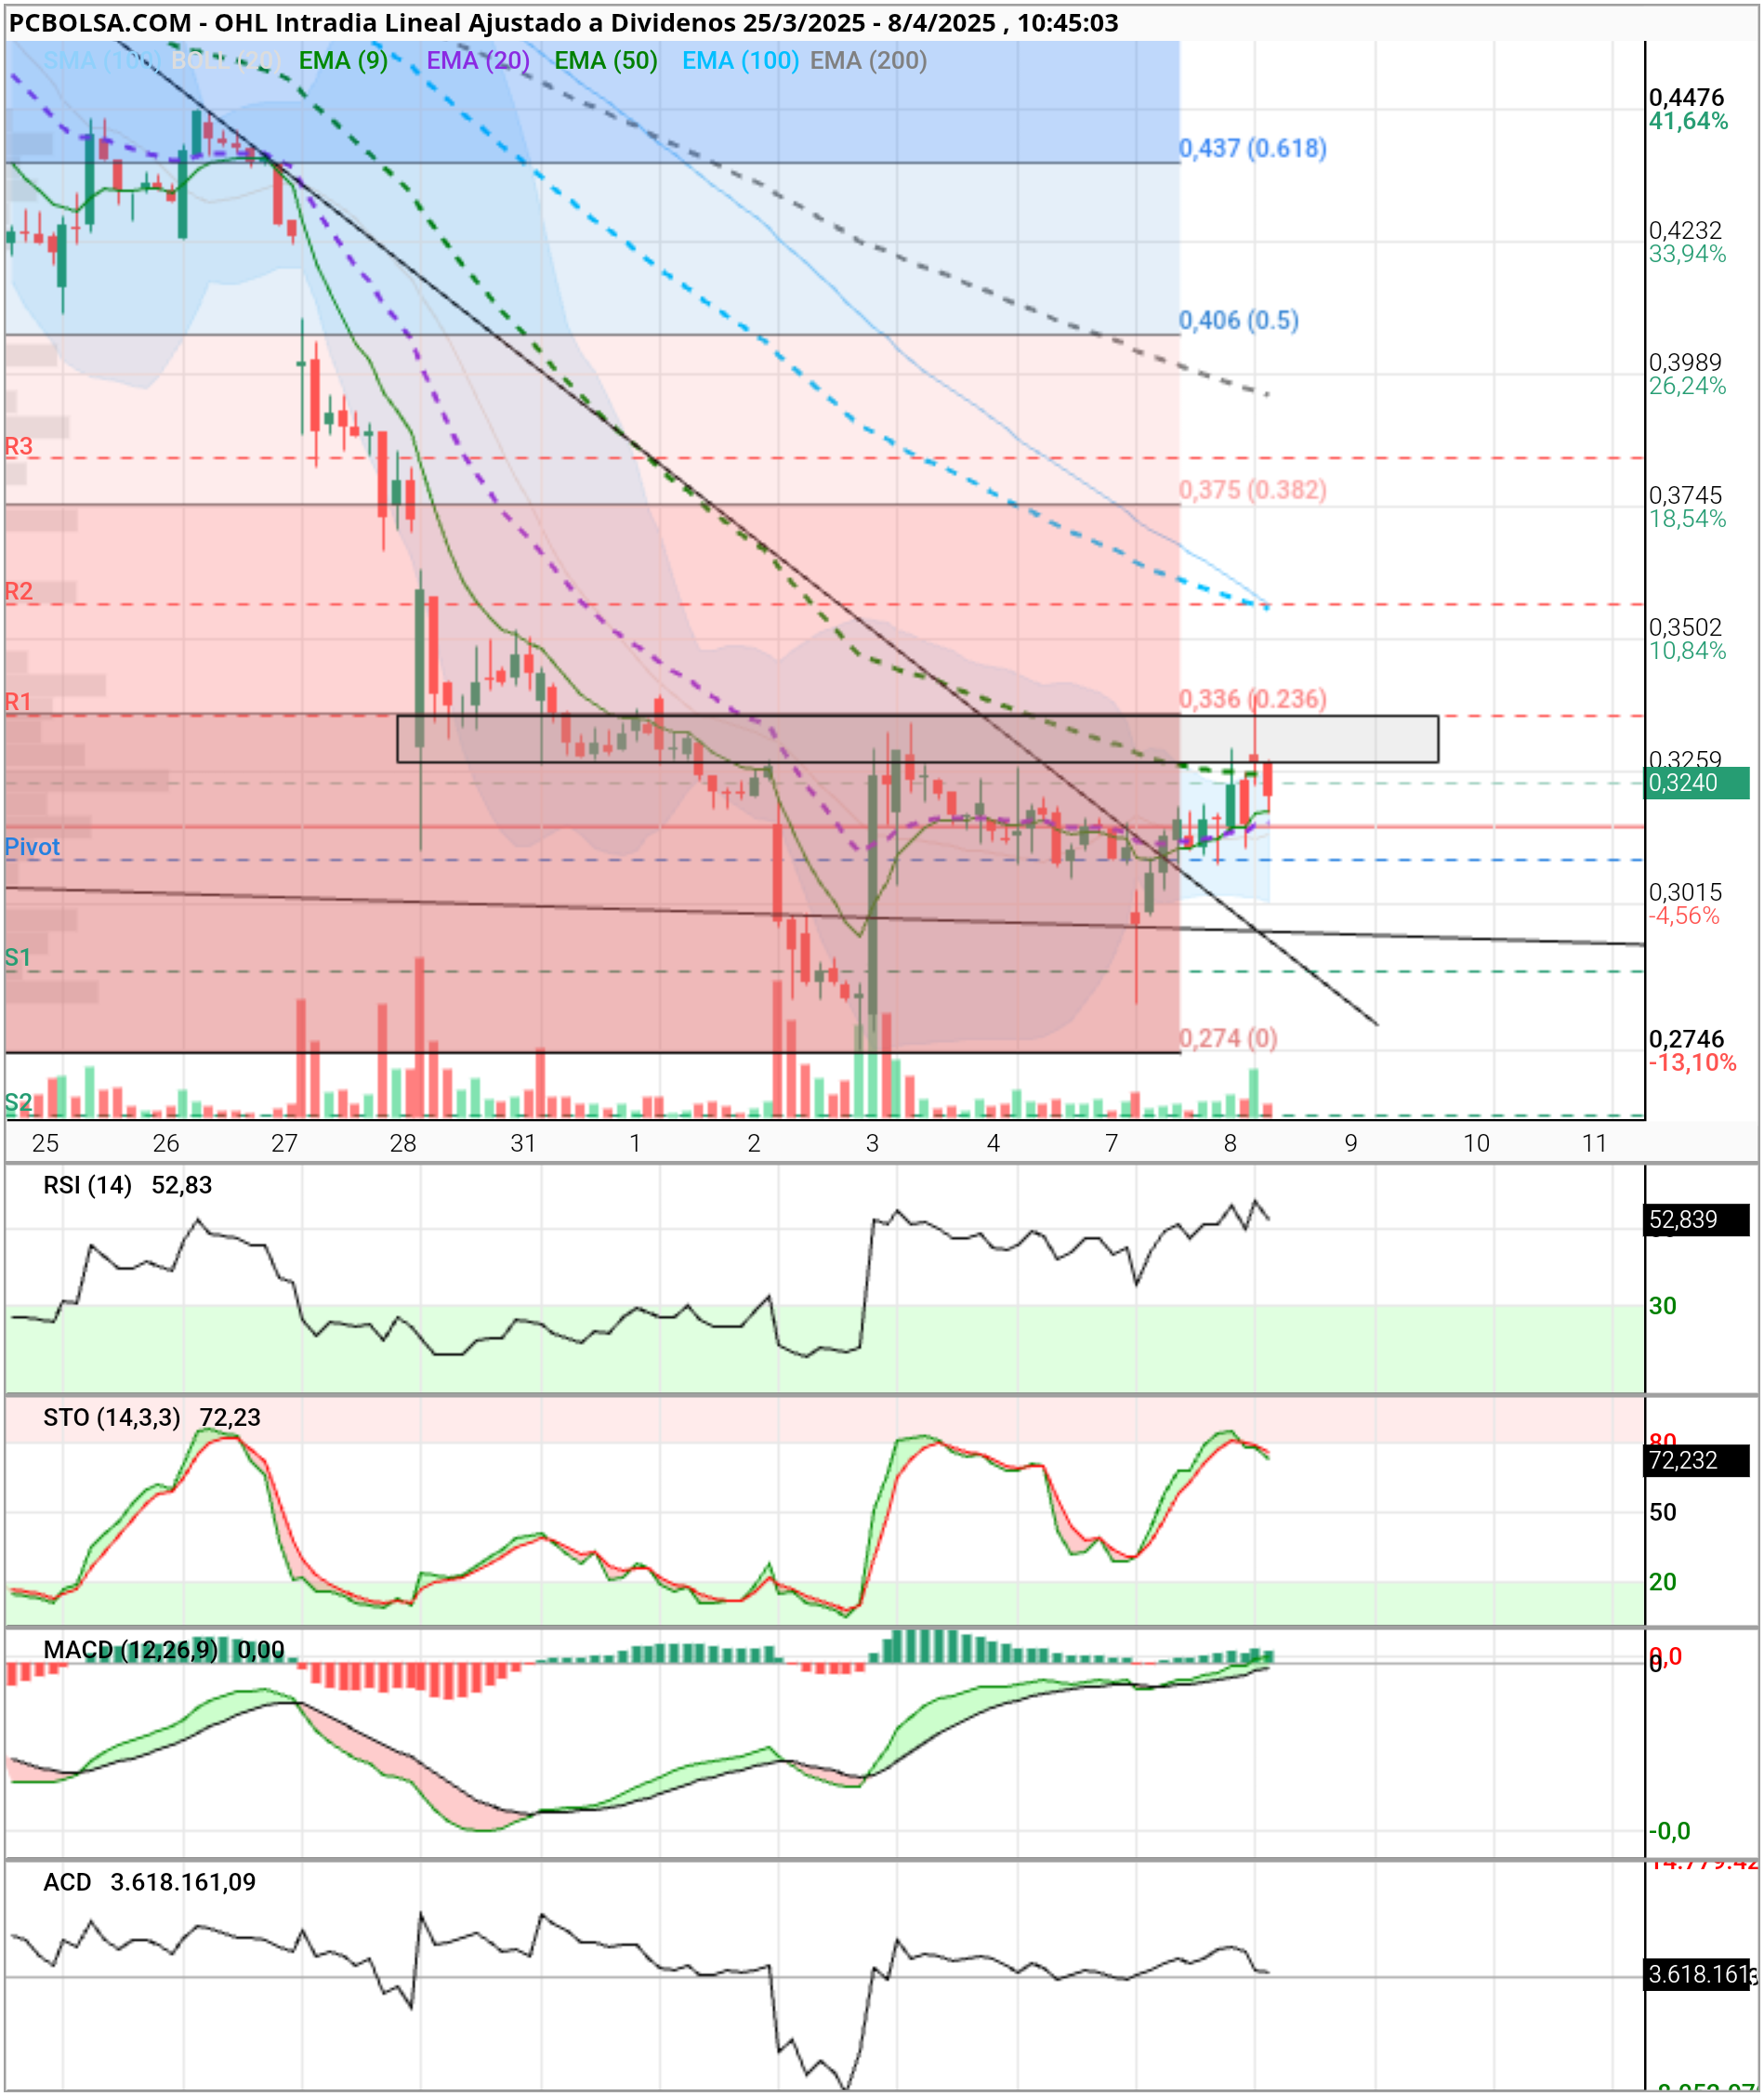The width and height of the screenshot is (1764, 2096).
Task: Click date 8 on the time axis
Action: tap(1230, 1143)
